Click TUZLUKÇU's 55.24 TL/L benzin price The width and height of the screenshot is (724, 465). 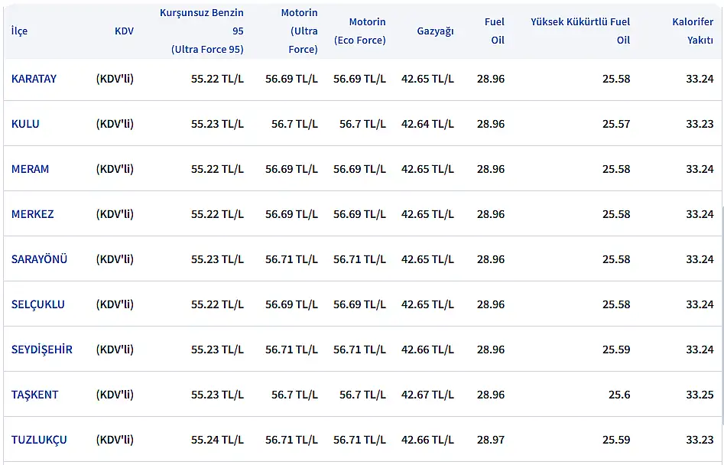click(217, 440)
